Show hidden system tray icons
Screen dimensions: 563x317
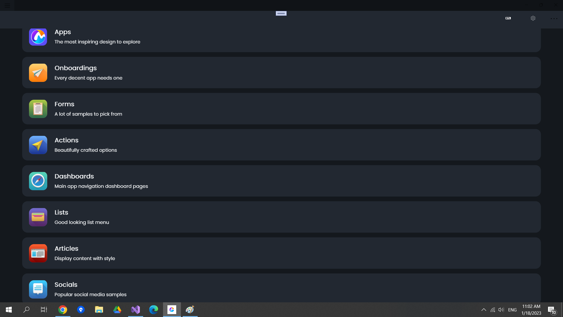[484, 310]
